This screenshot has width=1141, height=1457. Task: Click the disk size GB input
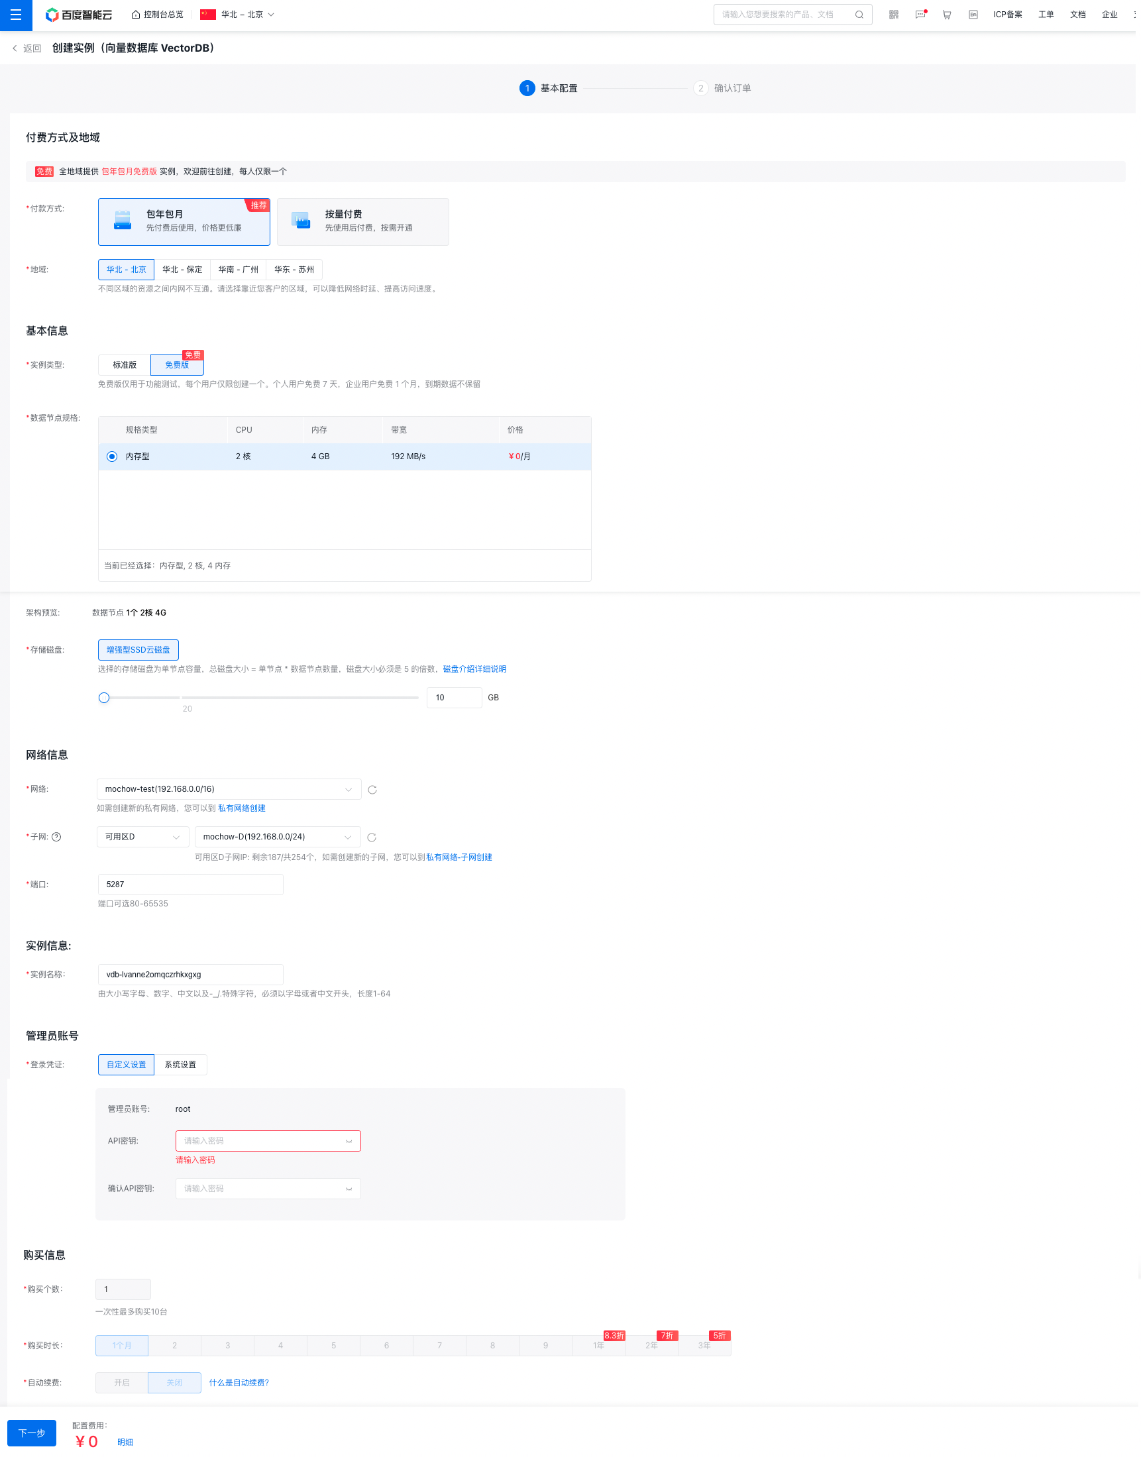point(455,698)
